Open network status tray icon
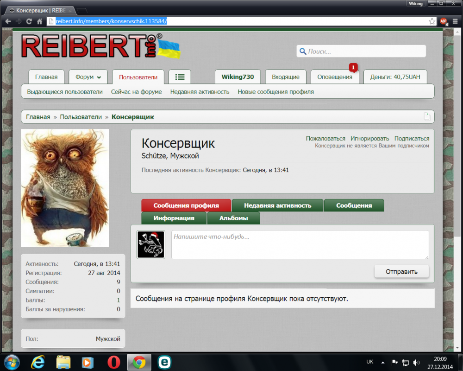Screen dimensions: 463x371 pos(406,362)
